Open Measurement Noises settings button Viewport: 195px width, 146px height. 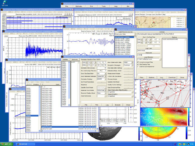128,74
